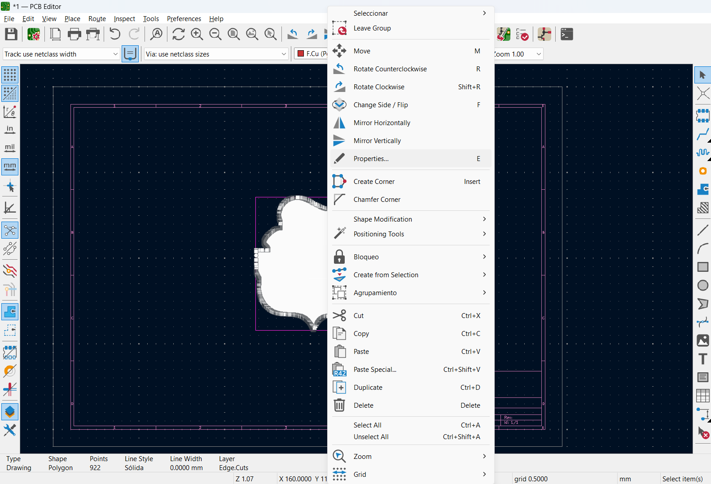This screenshot has width=711, height=484.
Task: Select the Add Filled Zone tool
Action: click(x=703, y=189)
